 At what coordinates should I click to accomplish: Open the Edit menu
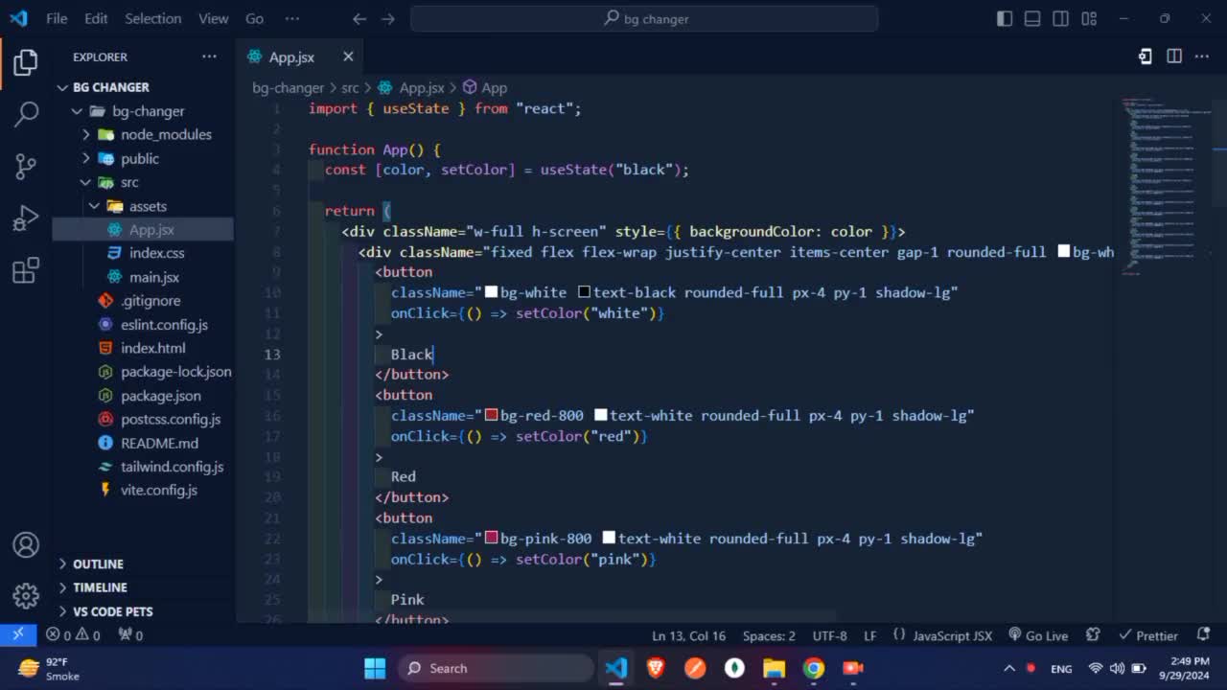coord(96,18)
